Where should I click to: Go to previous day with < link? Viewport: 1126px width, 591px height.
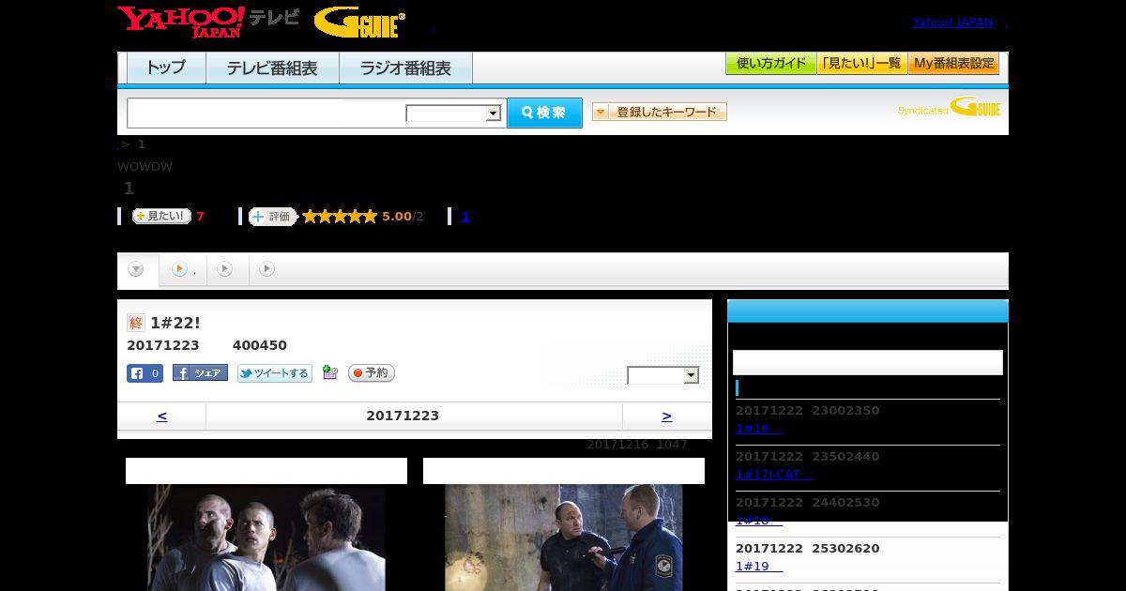tap(161, 416)
